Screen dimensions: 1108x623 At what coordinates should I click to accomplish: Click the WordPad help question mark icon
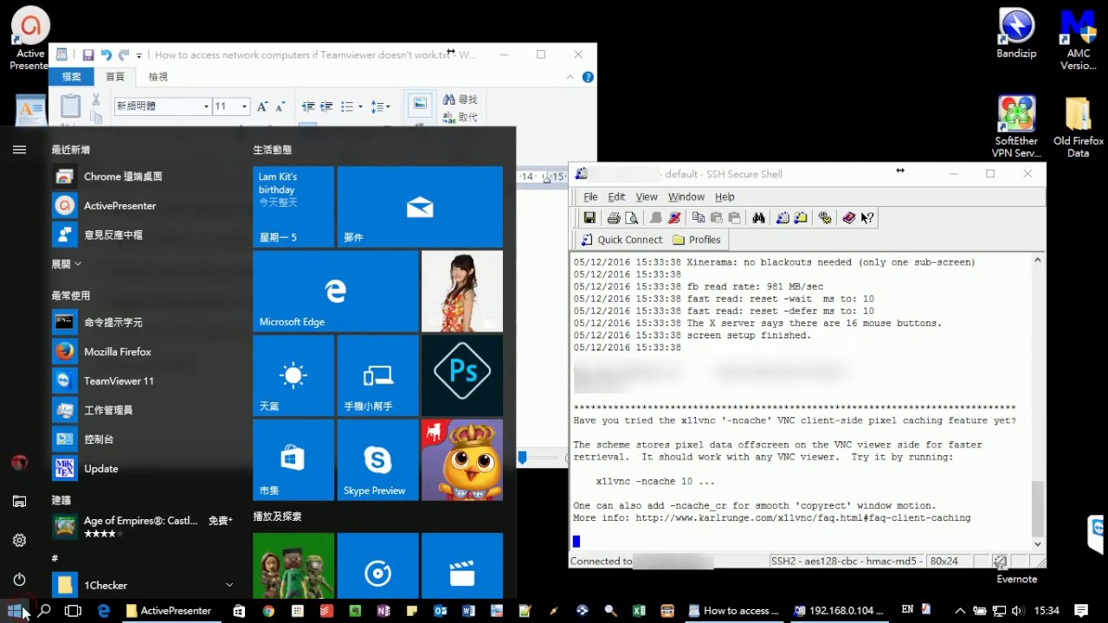[x=588, y=77]
